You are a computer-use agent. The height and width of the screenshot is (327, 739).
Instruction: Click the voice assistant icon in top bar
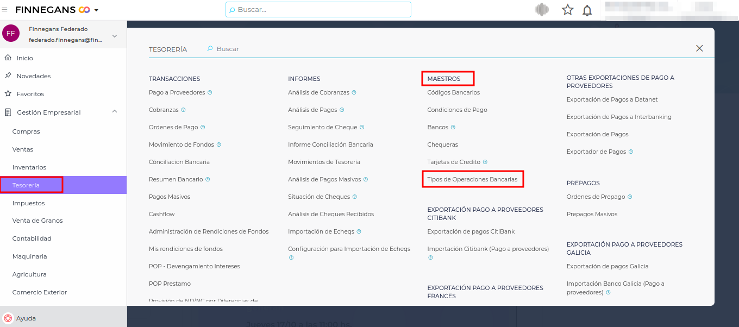[542, 10]
